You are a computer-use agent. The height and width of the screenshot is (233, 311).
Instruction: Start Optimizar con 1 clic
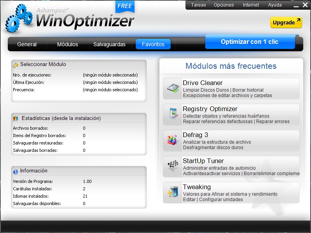(x=250, y=42)
